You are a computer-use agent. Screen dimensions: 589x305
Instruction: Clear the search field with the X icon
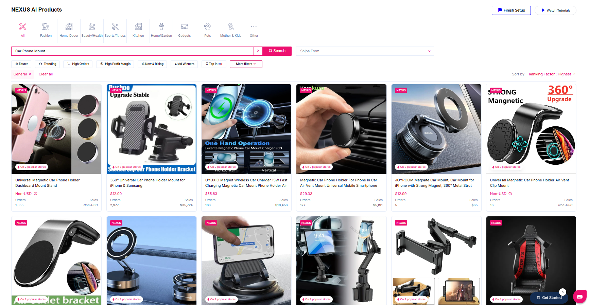(x=258, y=51)
